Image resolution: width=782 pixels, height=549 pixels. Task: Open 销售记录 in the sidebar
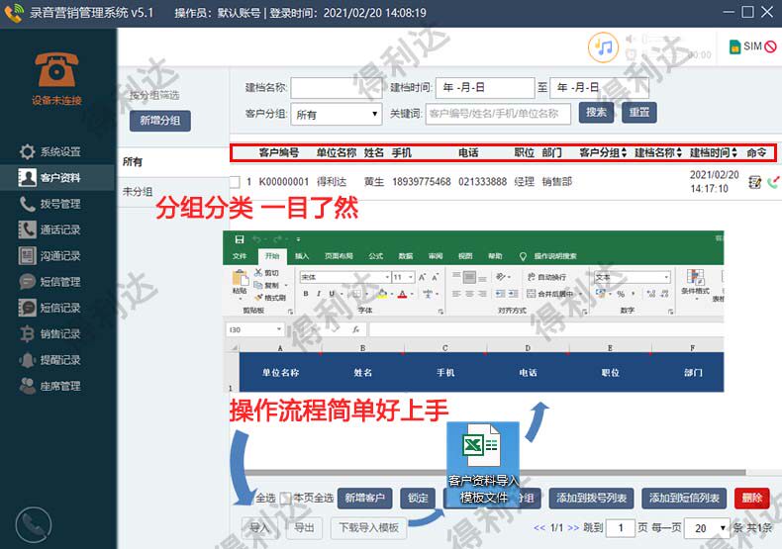click(49, 333)
